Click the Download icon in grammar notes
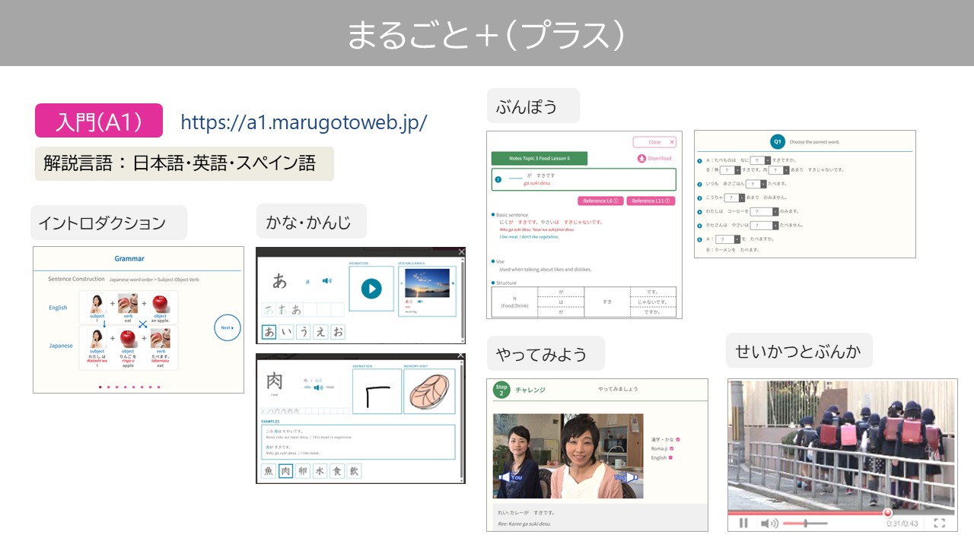Image resolution: width=974 pixels, height=547 pixels. coord(641,159)
